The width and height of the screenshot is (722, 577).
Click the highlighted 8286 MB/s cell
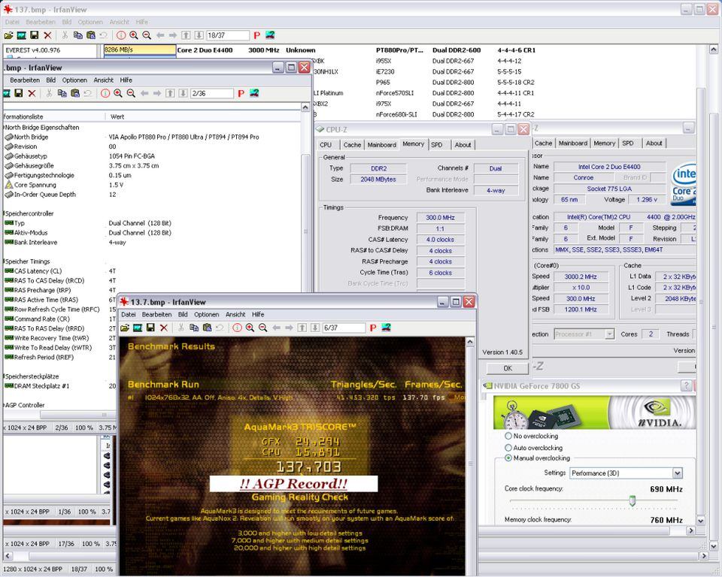click(x=140, y=50)
